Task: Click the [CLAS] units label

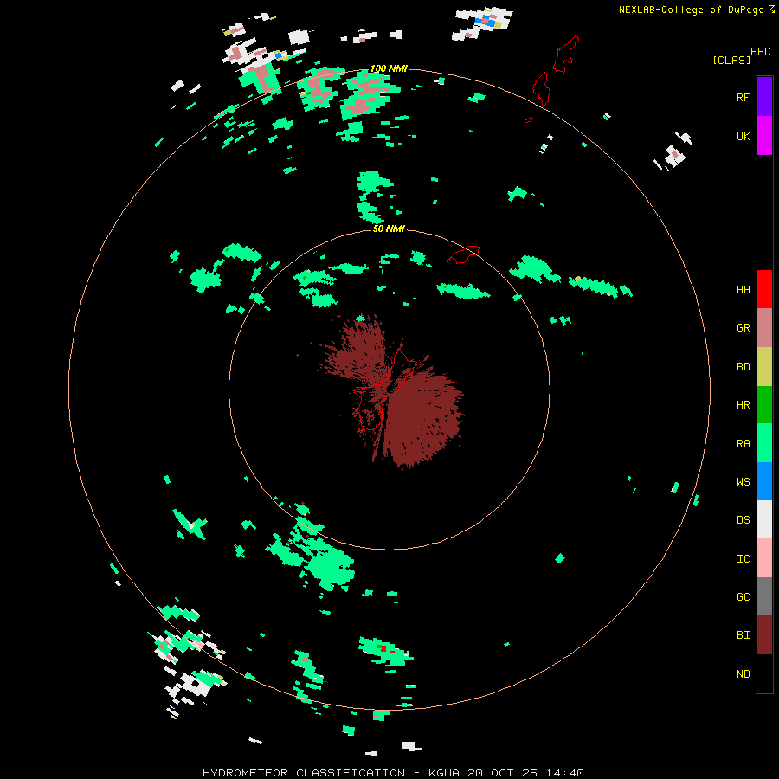Action: (731, 61)
